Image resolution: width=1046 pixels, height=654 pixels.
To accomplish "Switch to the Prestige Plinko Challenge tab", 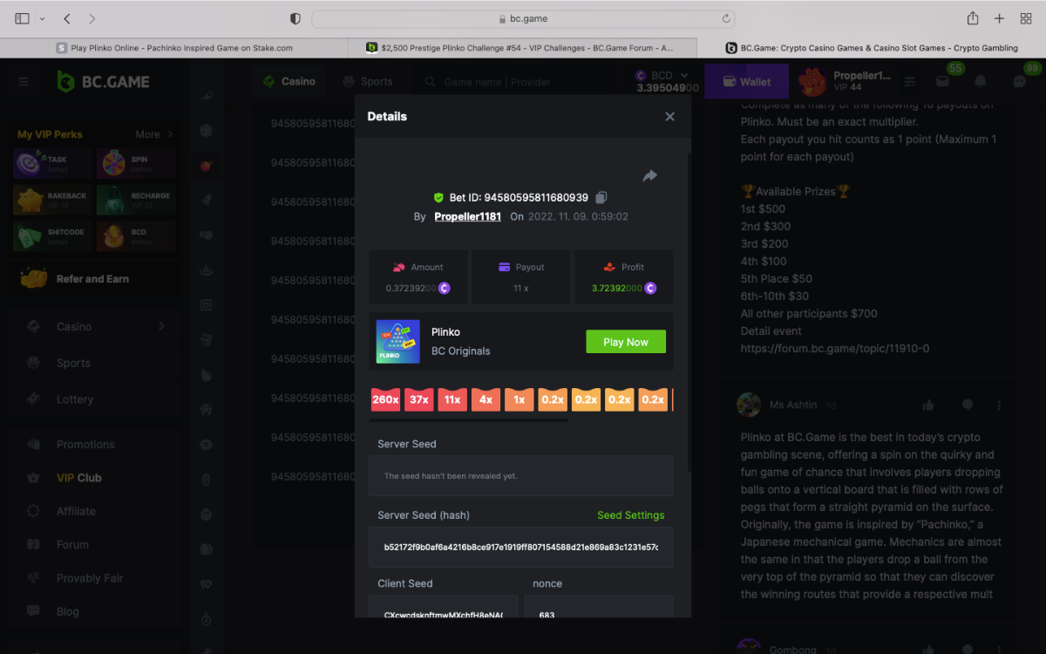I will point(523,48).
